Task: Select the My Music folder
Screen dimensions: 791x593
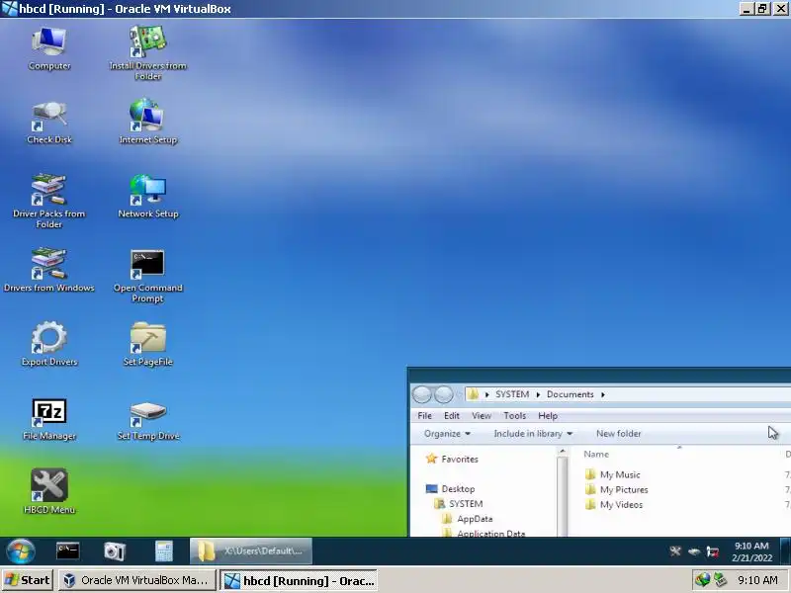Action: (x=612, y=474)
